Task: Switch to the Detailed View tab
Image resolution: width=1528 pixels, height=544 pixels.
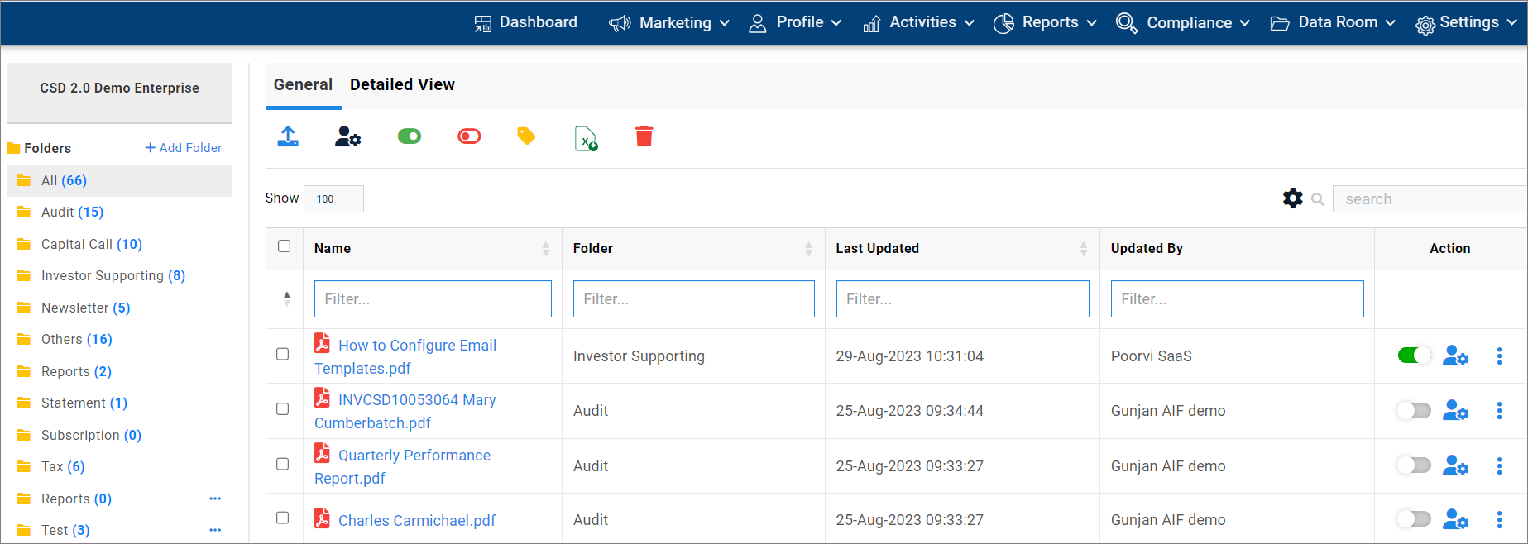Action: click(x=402, y=85)
